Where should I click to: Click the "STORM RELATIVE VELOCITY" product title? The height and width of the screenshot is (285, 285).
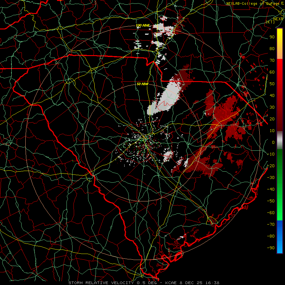coord(101,283)
